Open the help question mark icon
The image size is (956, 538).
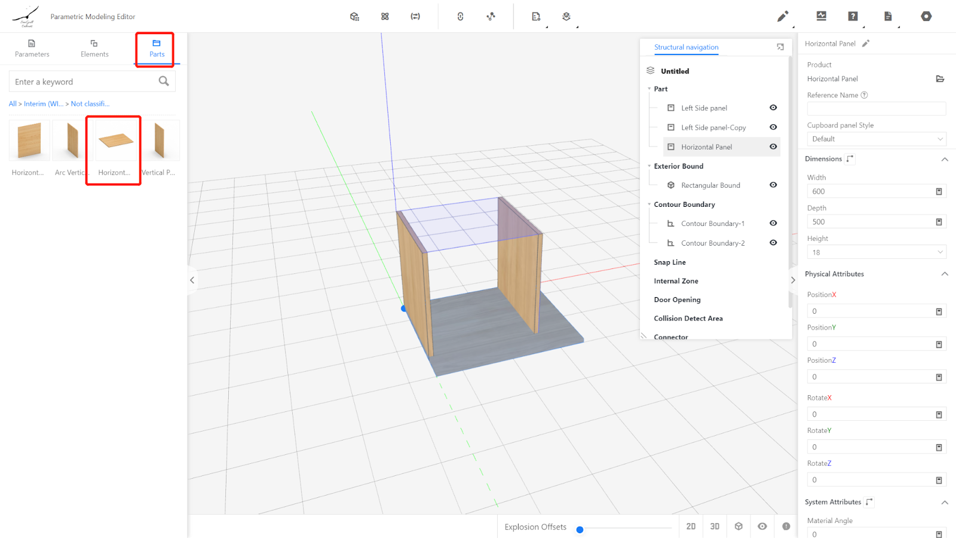(853, 17)
